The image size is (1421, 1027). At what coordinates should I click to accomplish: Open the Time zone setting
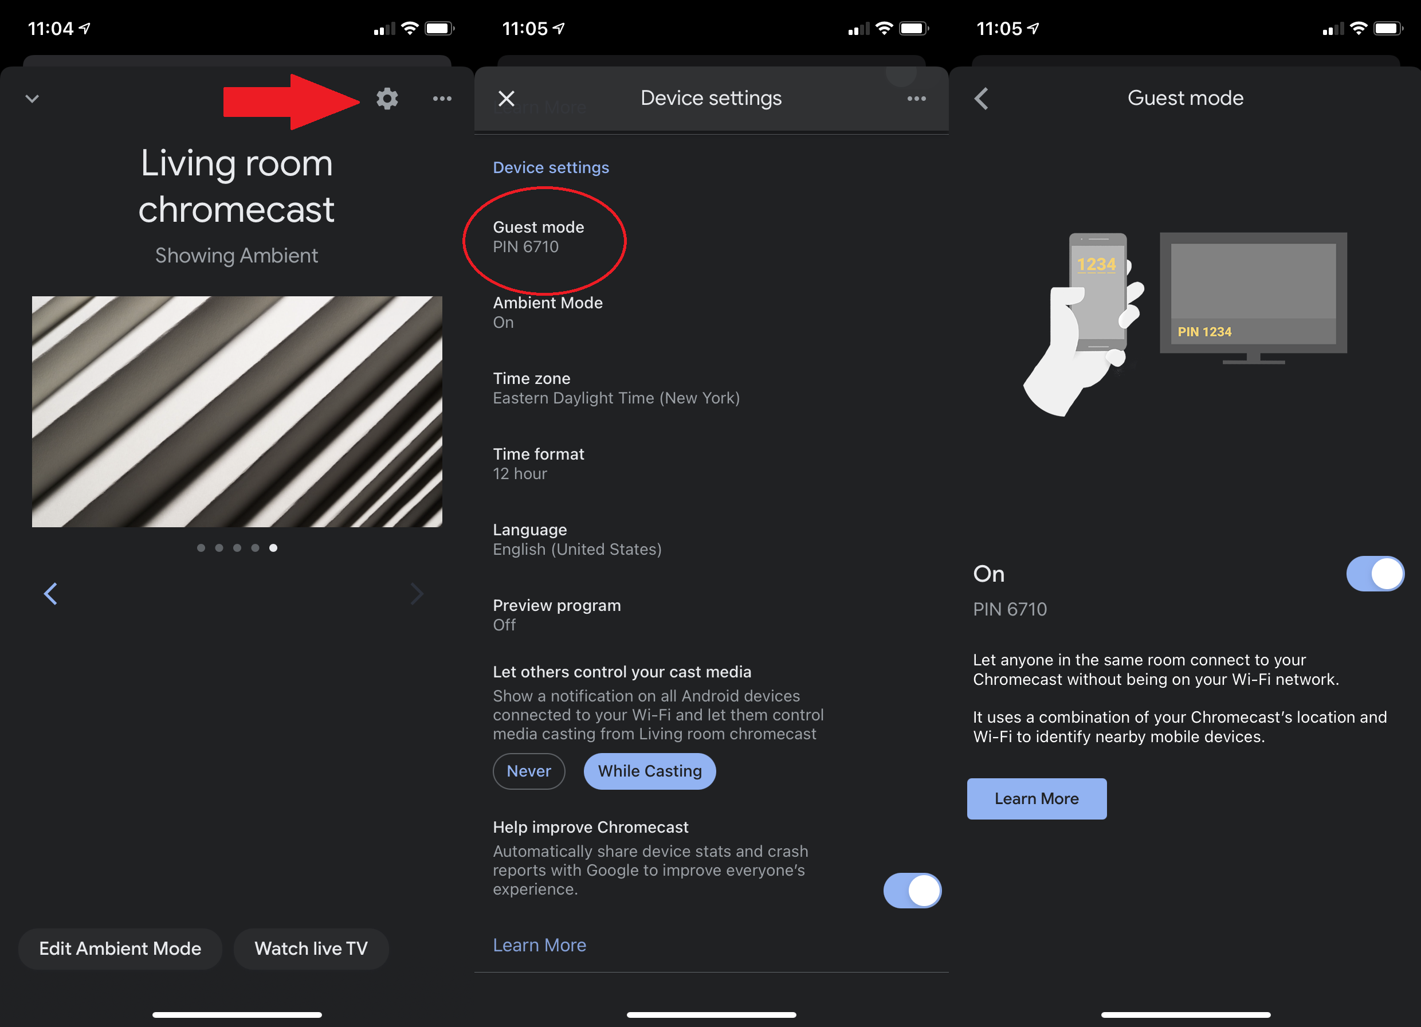(x=617, y=387)
